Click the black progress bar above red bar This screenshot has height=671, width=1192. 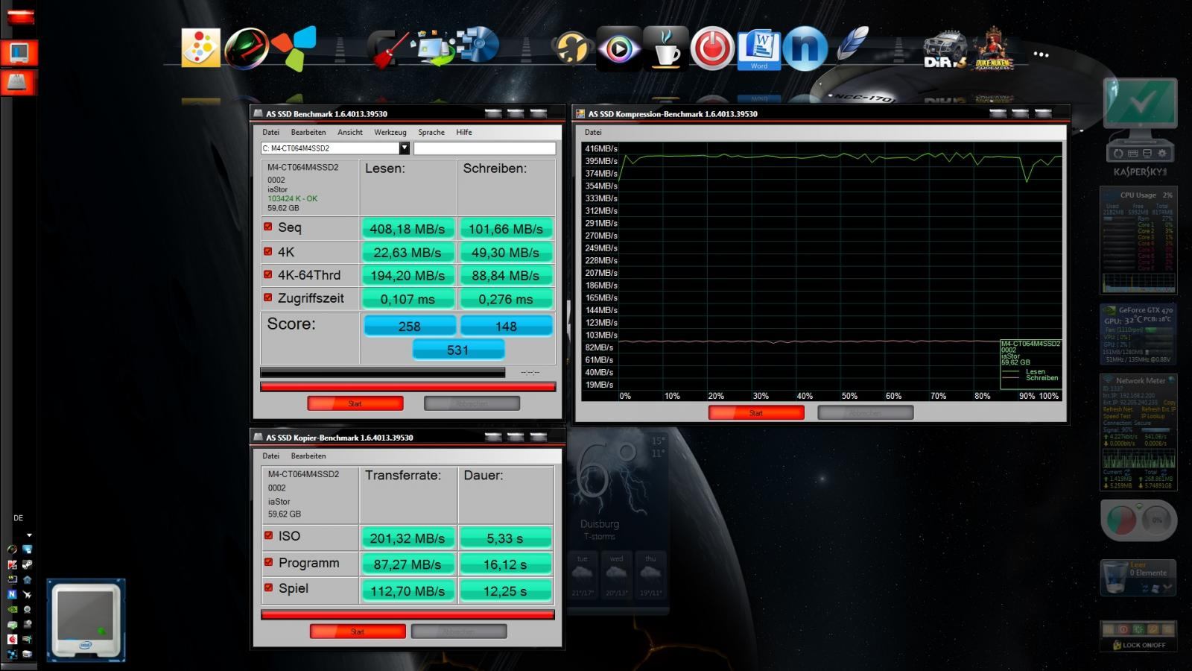tap(382, 372)
